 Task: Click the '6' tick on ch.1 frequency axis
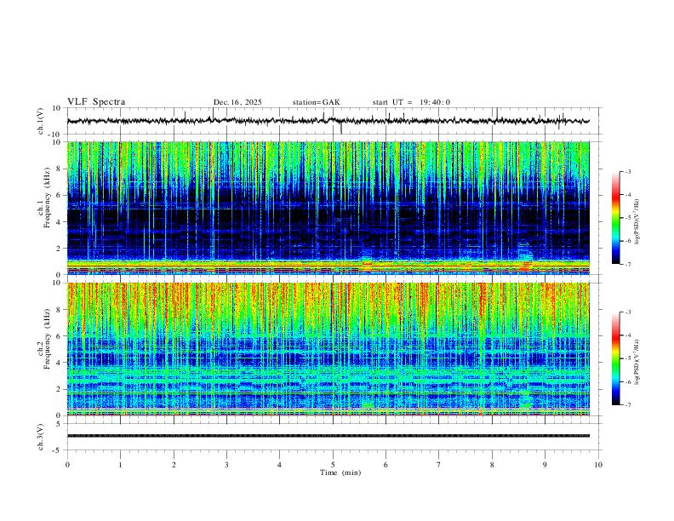coord(59,195)
